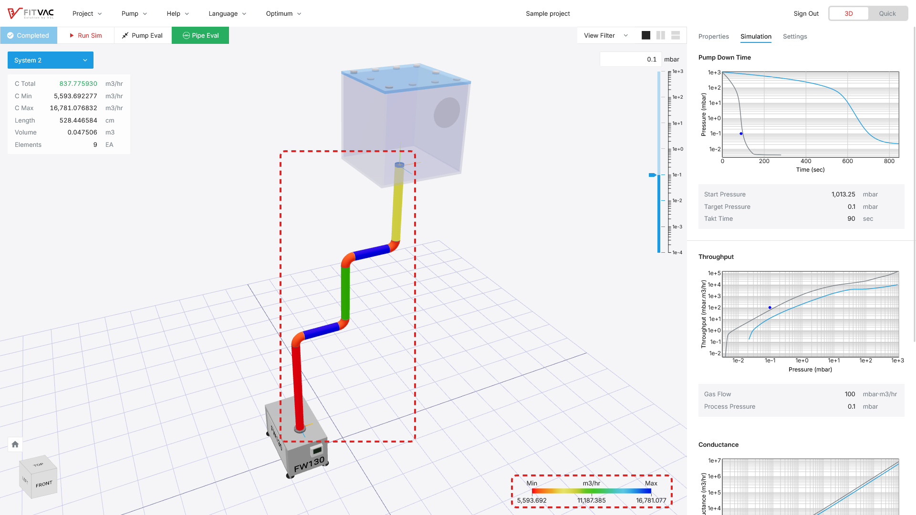Open the Help menu

177,13
